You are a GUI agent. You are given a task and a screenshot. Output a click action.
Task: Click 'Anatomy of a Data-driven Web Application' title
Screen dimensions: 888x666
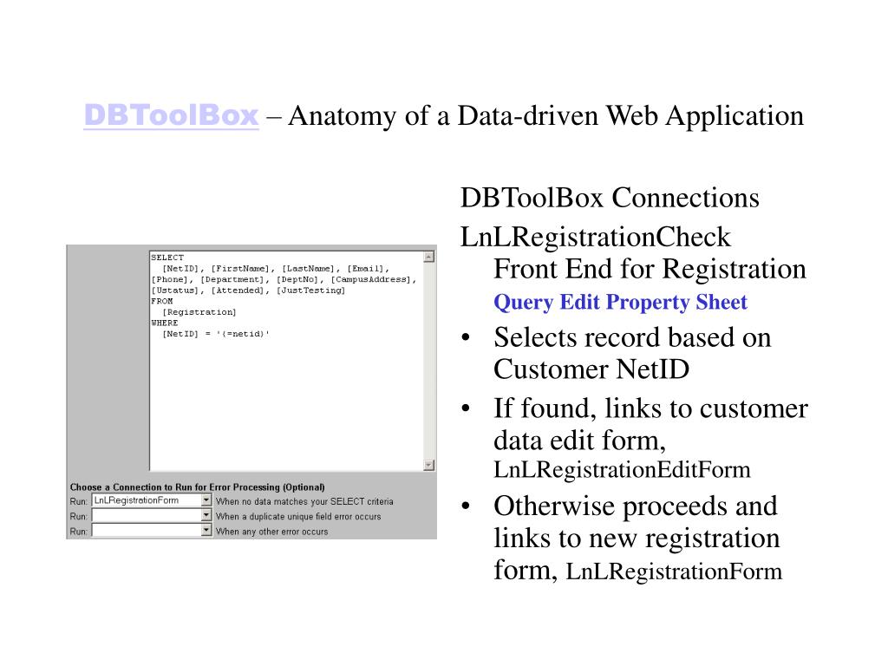[545, 115]
